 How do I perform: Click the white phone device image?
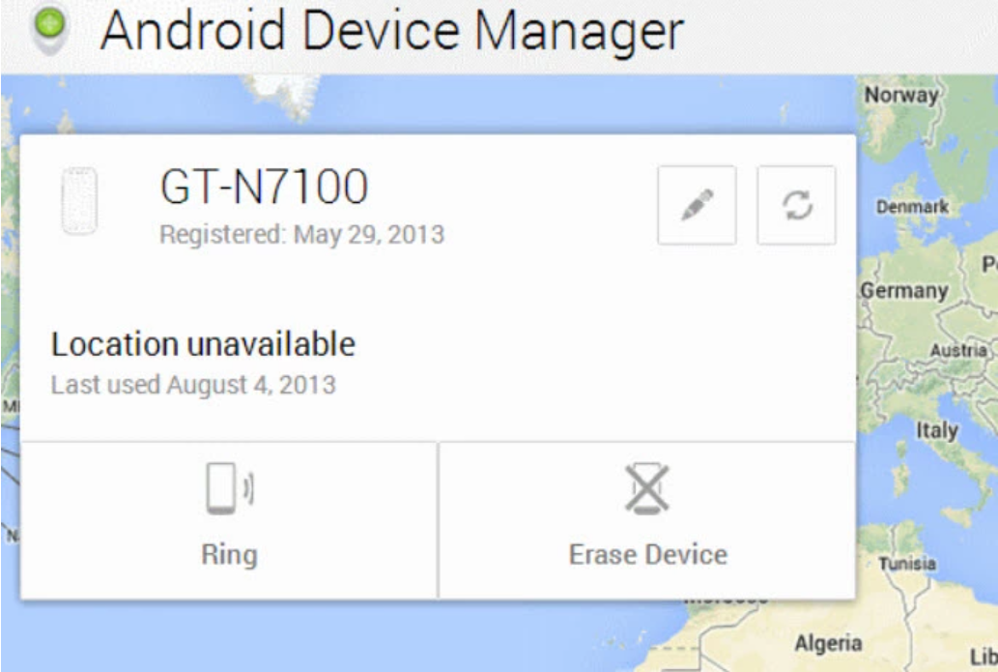coord(79,201)
